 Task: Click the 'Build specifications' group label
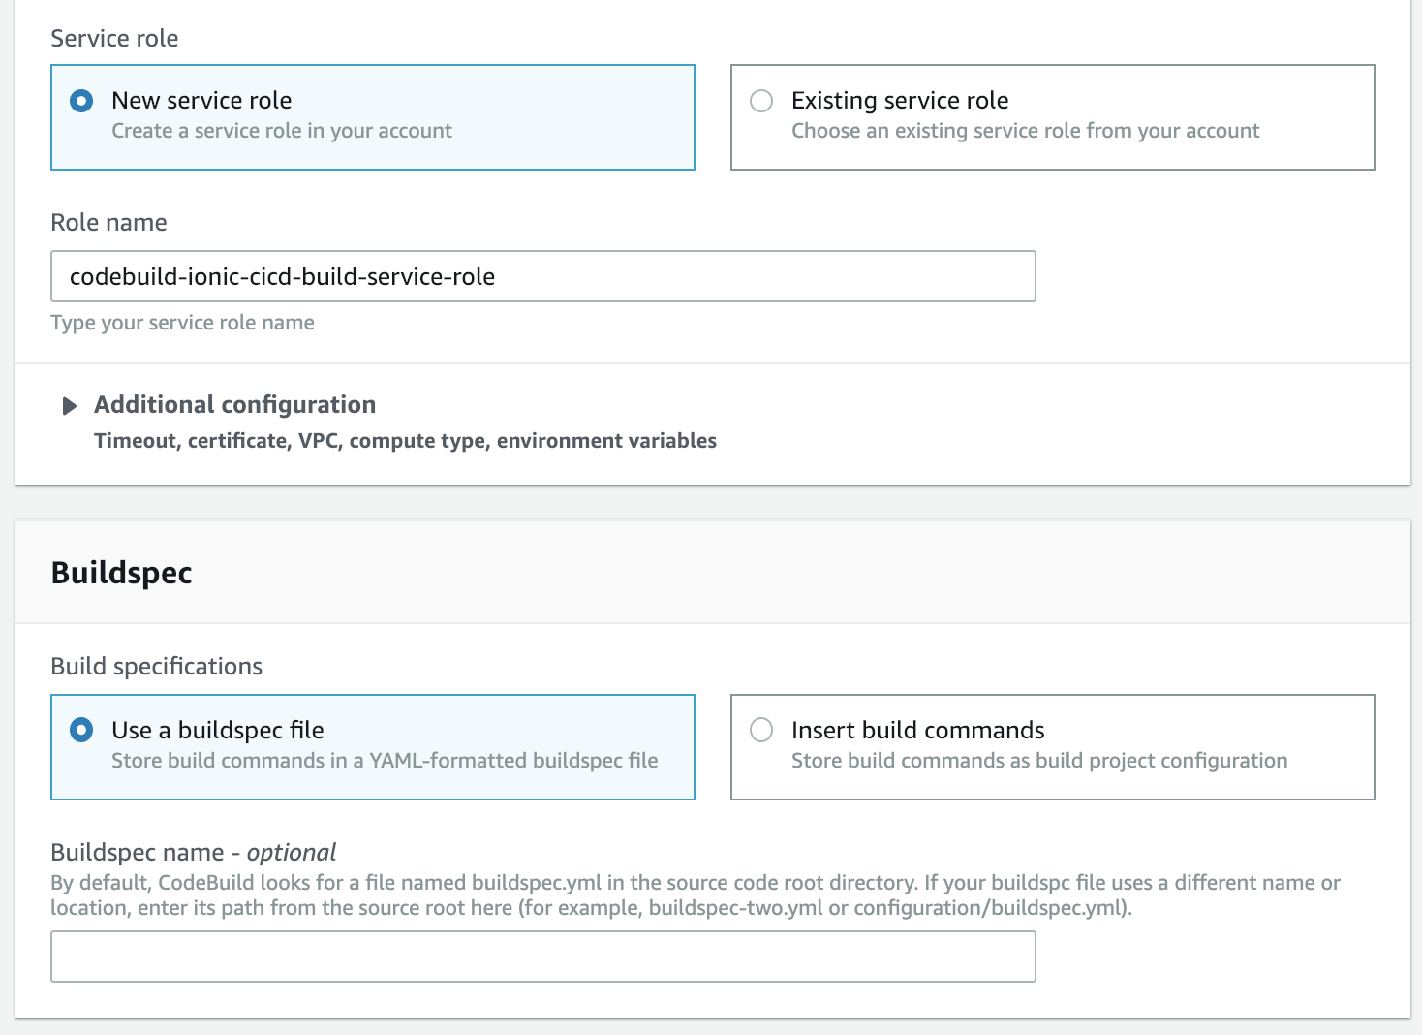(x=156, y=667)
